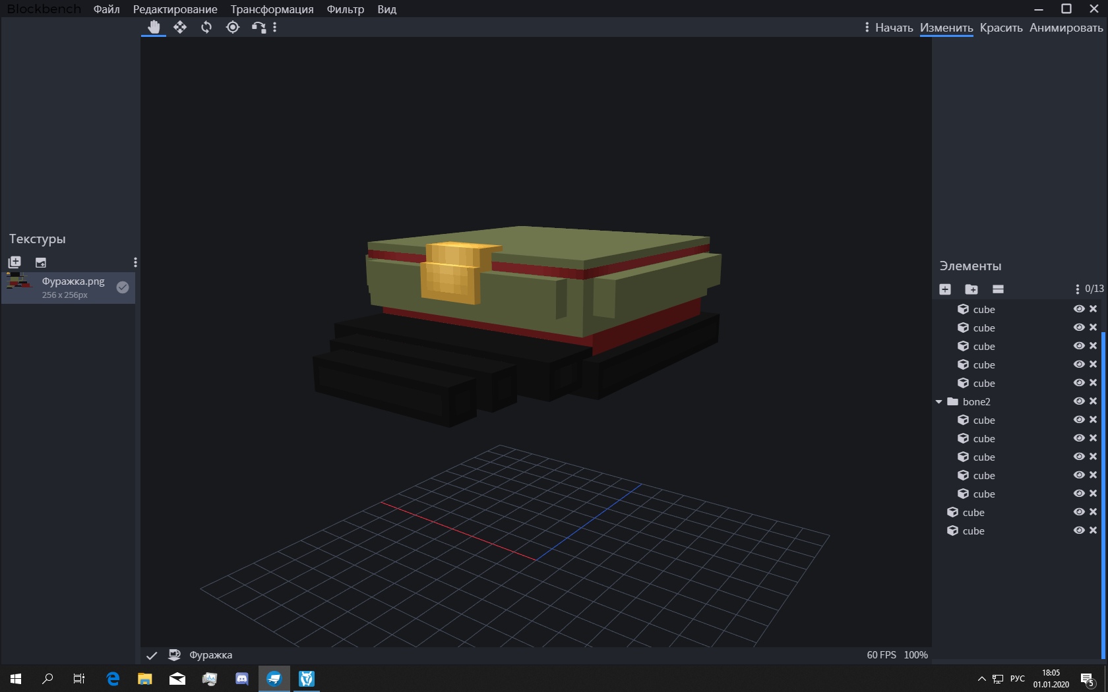Click the 60 FPS readout
This screenshot has height=692, width=1108.
click(x=881, y=655)
